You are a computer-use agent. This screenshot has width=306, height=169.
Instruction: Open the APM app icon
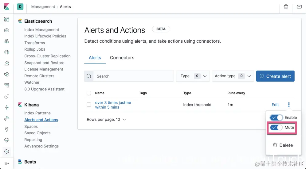tap(7, 85)
